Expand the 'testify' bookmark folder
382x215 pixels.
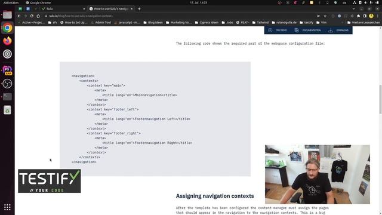click(306, 23)
